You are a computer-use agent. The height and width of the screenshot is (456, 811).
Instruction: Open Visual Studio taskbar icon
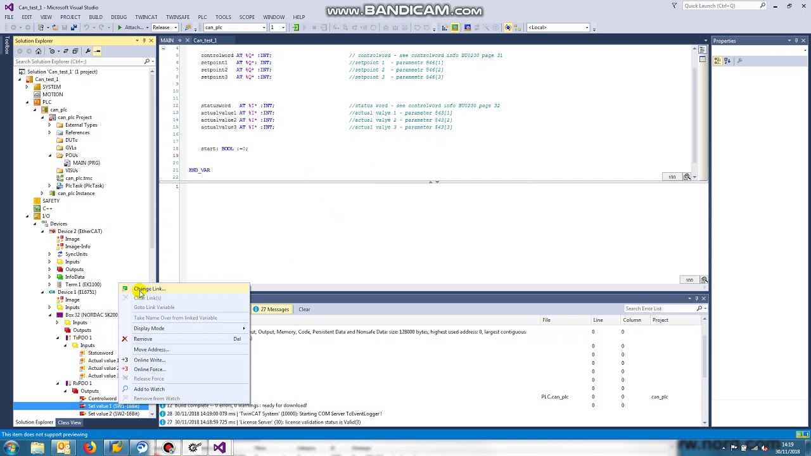click(x=219, y=448)
